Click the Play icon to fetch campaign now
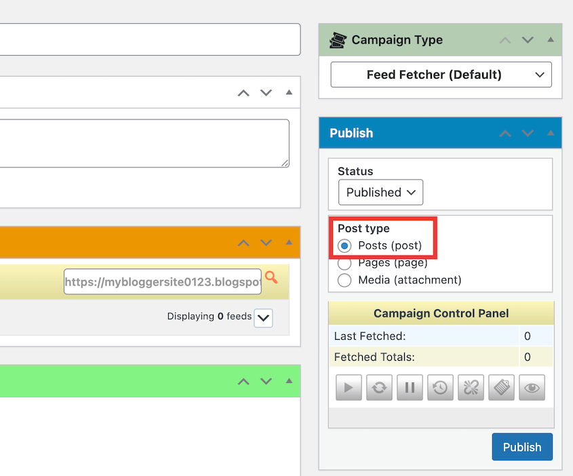The width and height of the screenshot is (573, 476). [348, 387]
